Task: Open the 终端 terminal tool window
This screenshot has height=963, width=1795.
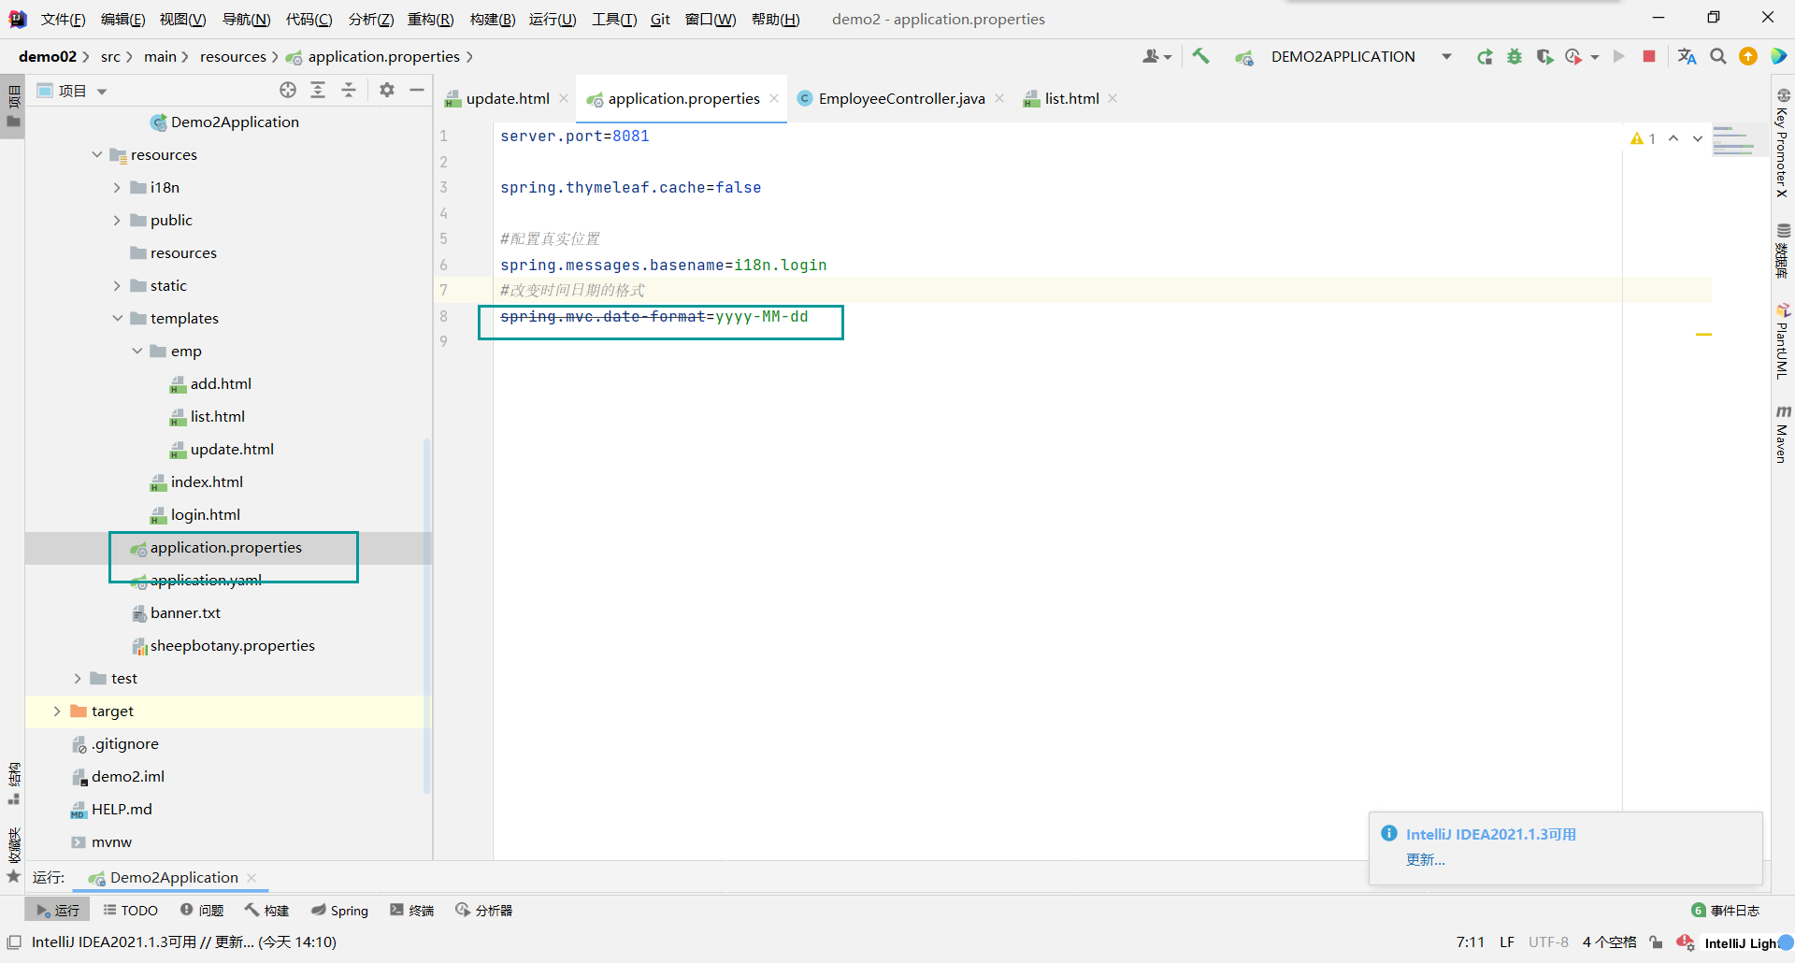Action: [412, 910]
